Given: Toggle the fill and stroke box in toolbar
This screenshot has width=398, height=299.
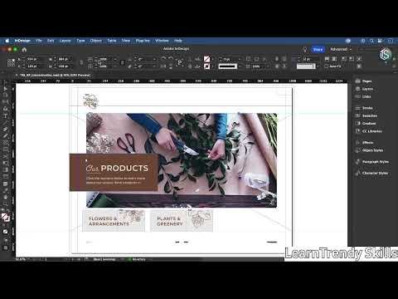Looking at the screenshot, I should point(6,218).
